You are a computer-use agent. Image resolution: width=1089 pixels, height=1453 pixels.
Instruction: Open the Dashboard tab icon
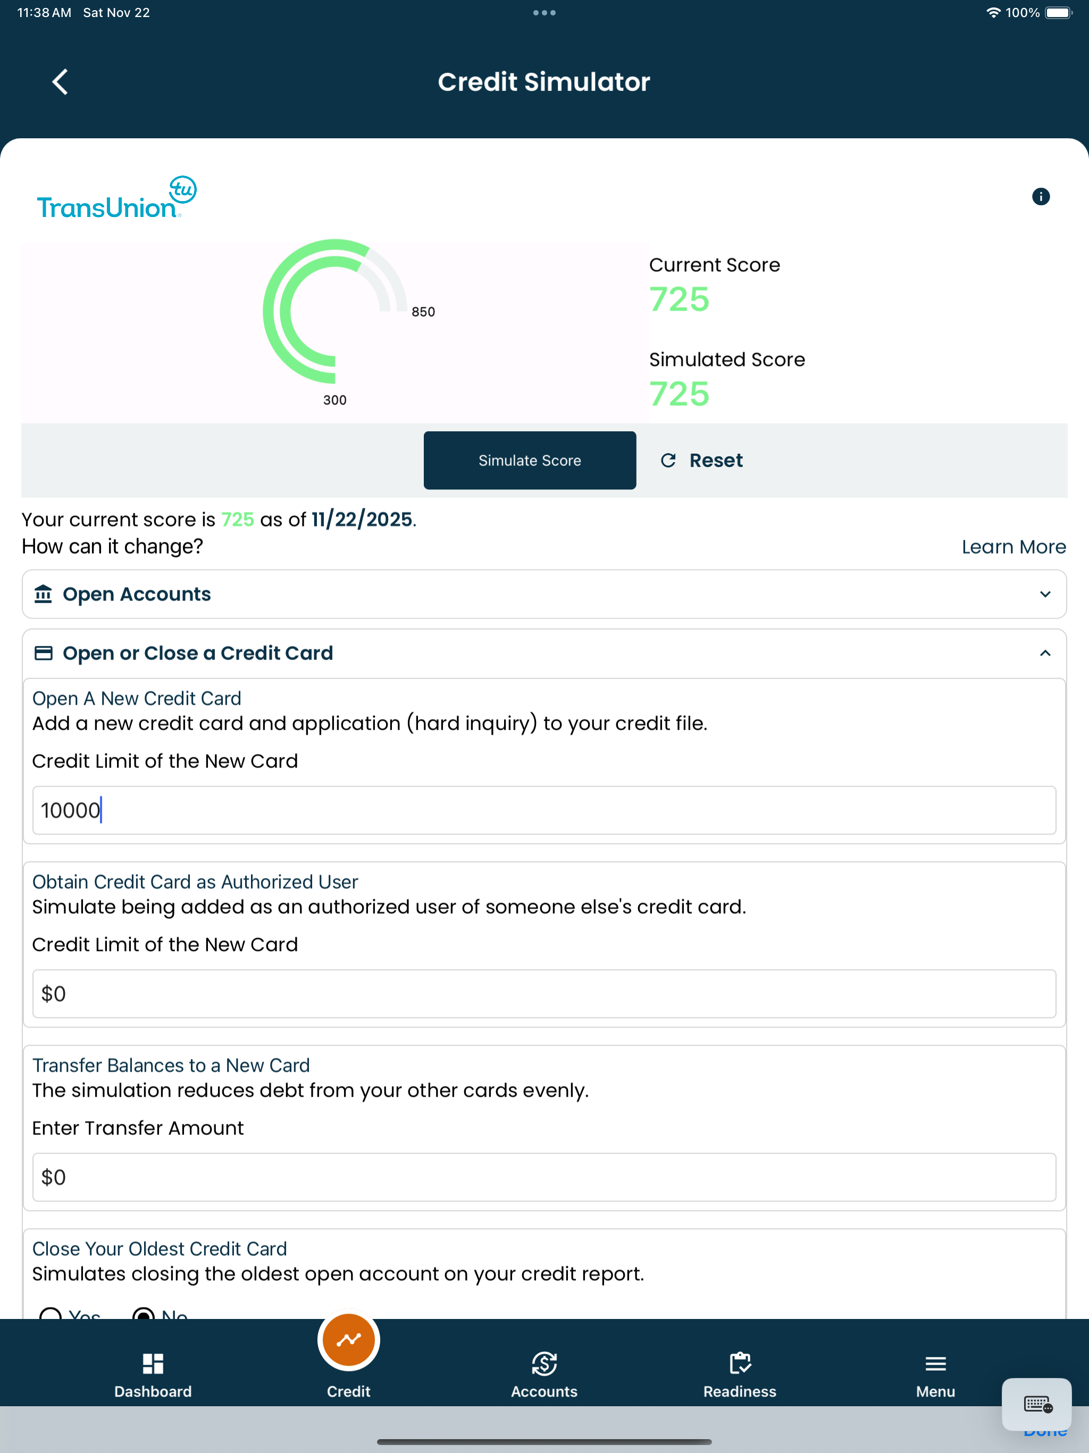coord(153,1364)
